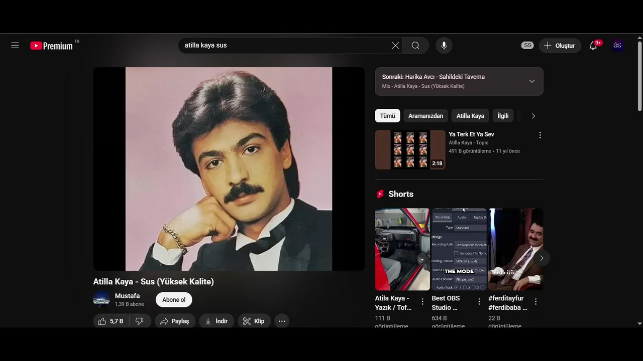Select the Aramanızdan filter chip
The width and height of the screenshot is (643, 361).
click(x=425, y=116)
